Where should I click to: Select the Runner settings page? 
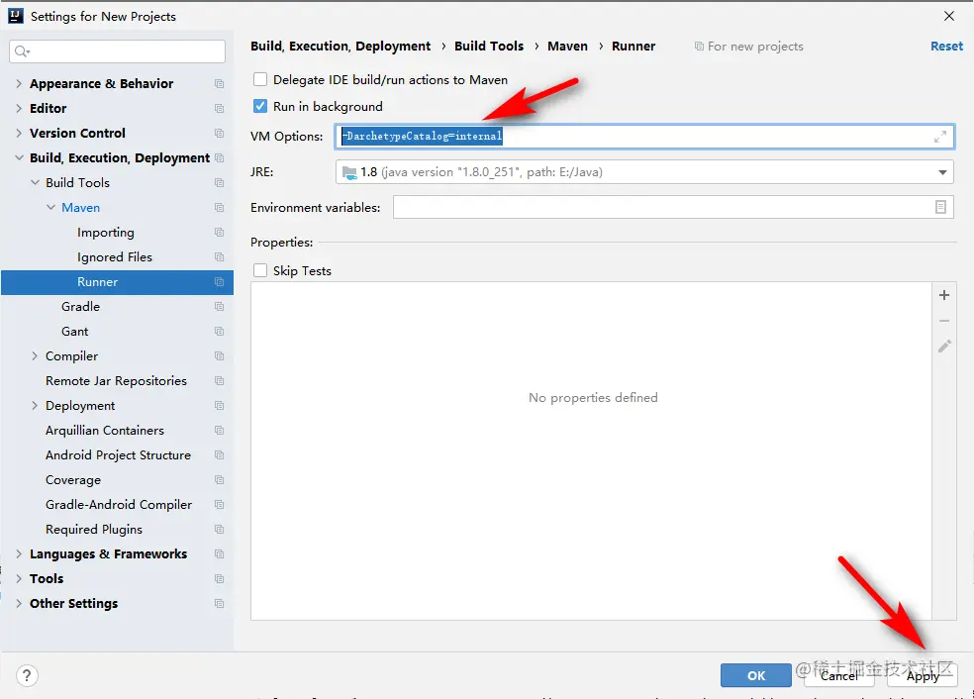click(x=118, y=281)
